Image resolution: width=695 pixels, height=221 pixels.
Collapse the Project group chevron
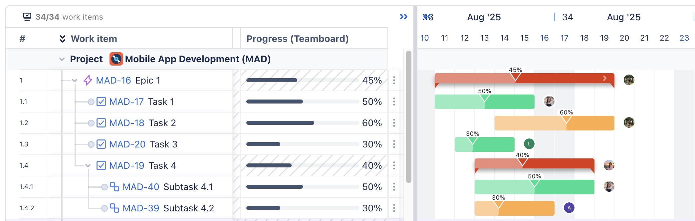62,59
